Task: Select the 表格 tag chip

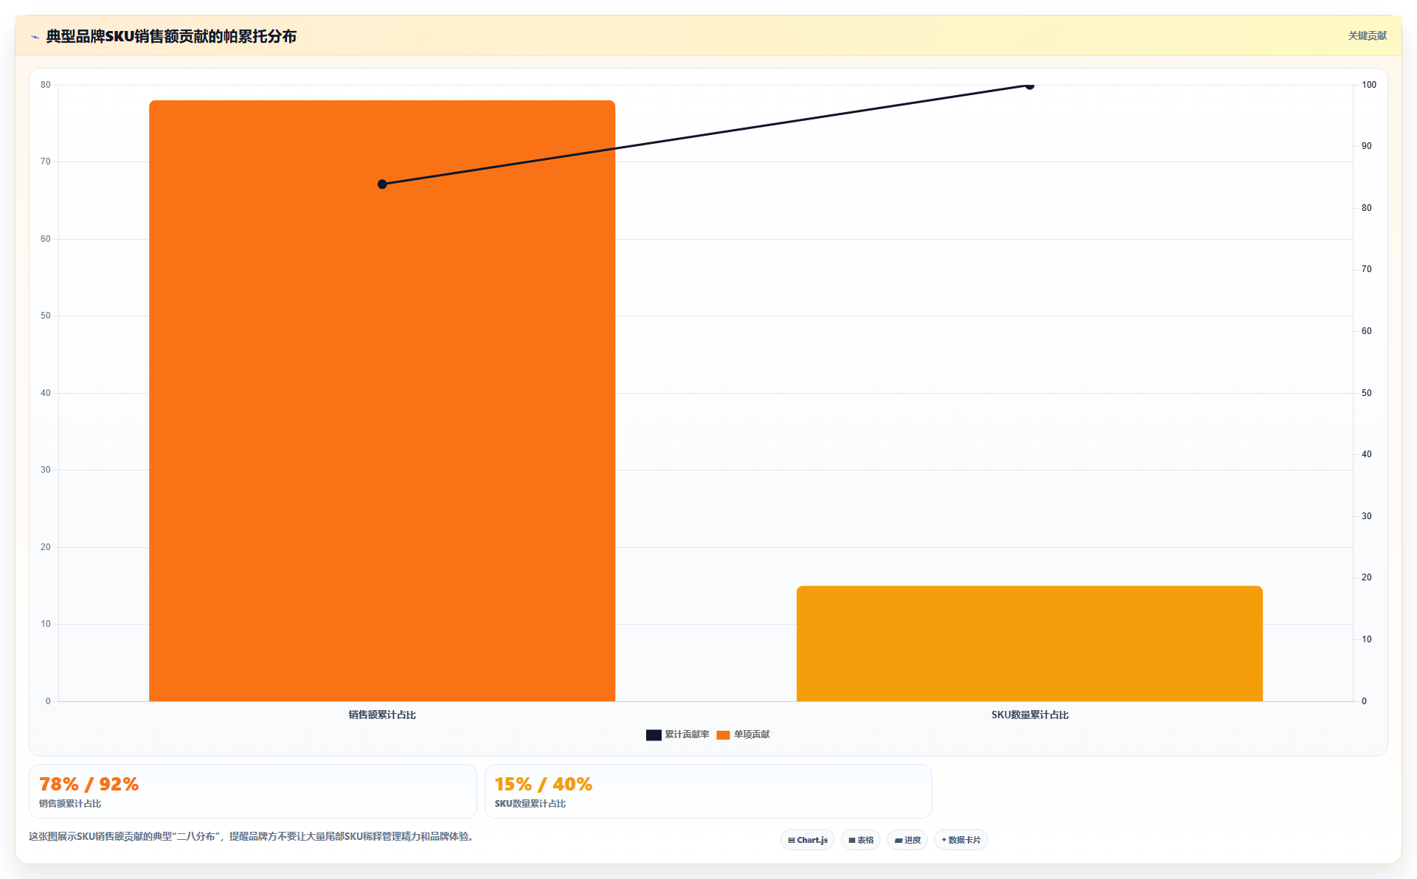Action: tap(861, 840)
